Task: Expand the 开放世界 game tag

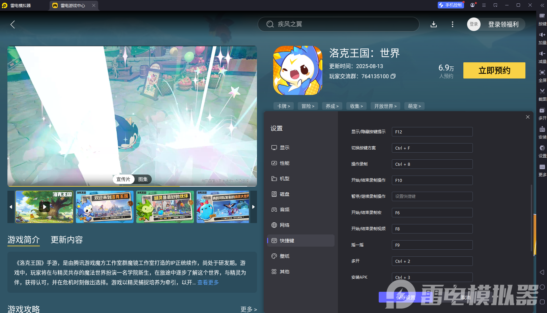Action: [x=385, y=106]
